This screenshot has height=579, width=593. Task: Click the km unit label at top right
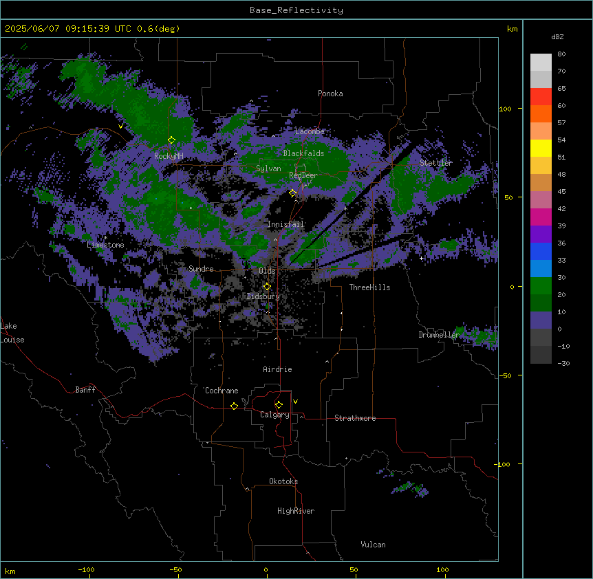coord(513,29)
